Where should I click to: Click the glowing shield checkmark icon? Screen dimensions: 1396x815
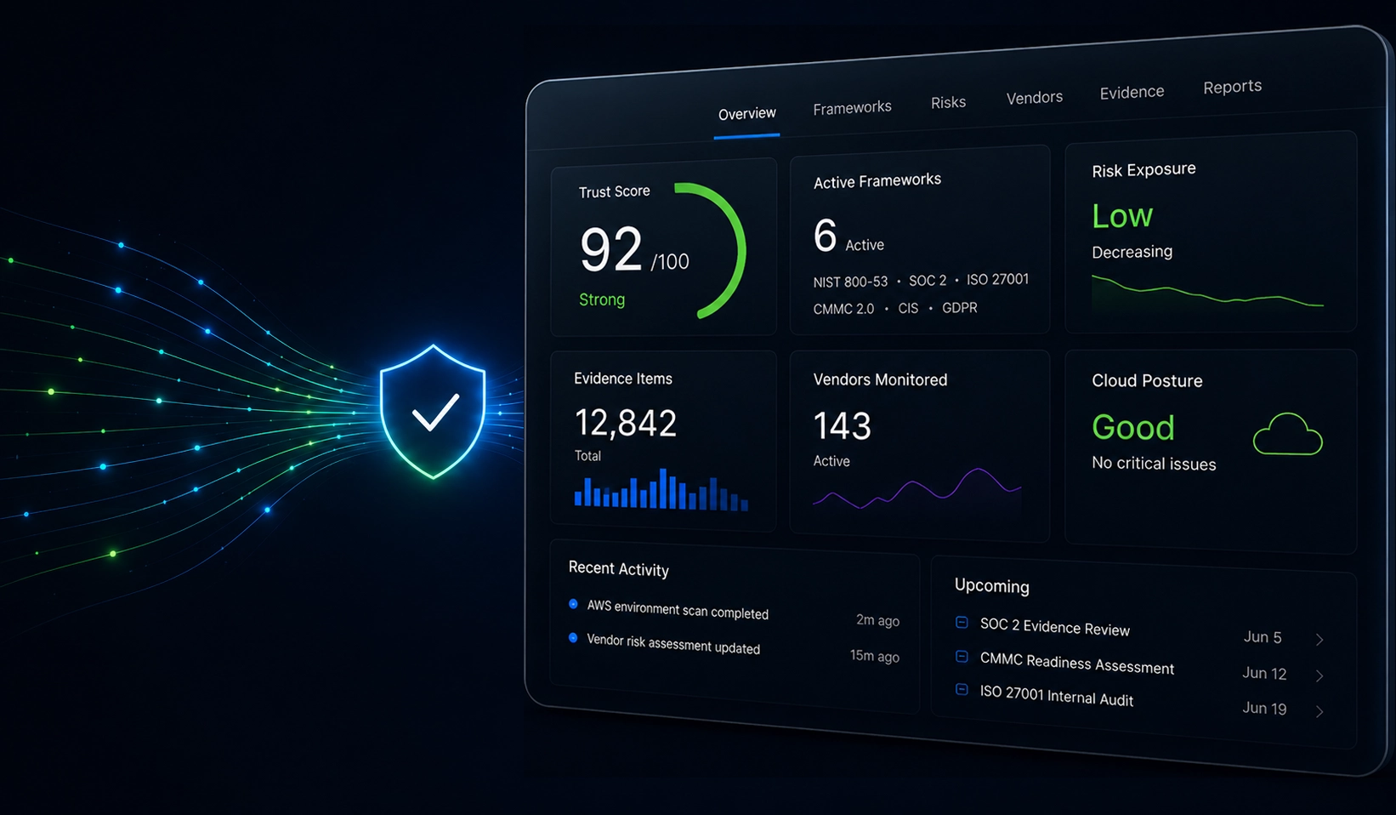[433, 412]
